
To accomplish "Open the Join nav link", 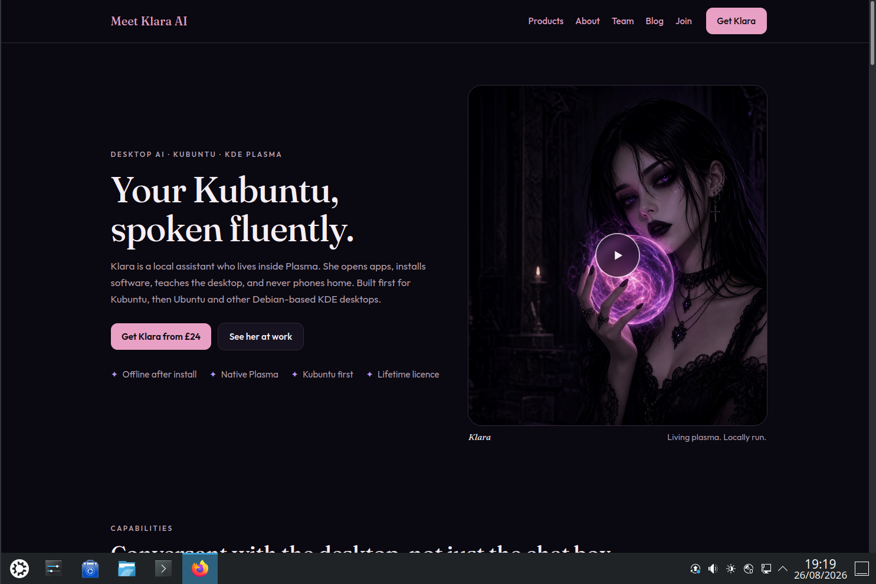I will click(684, 21).
